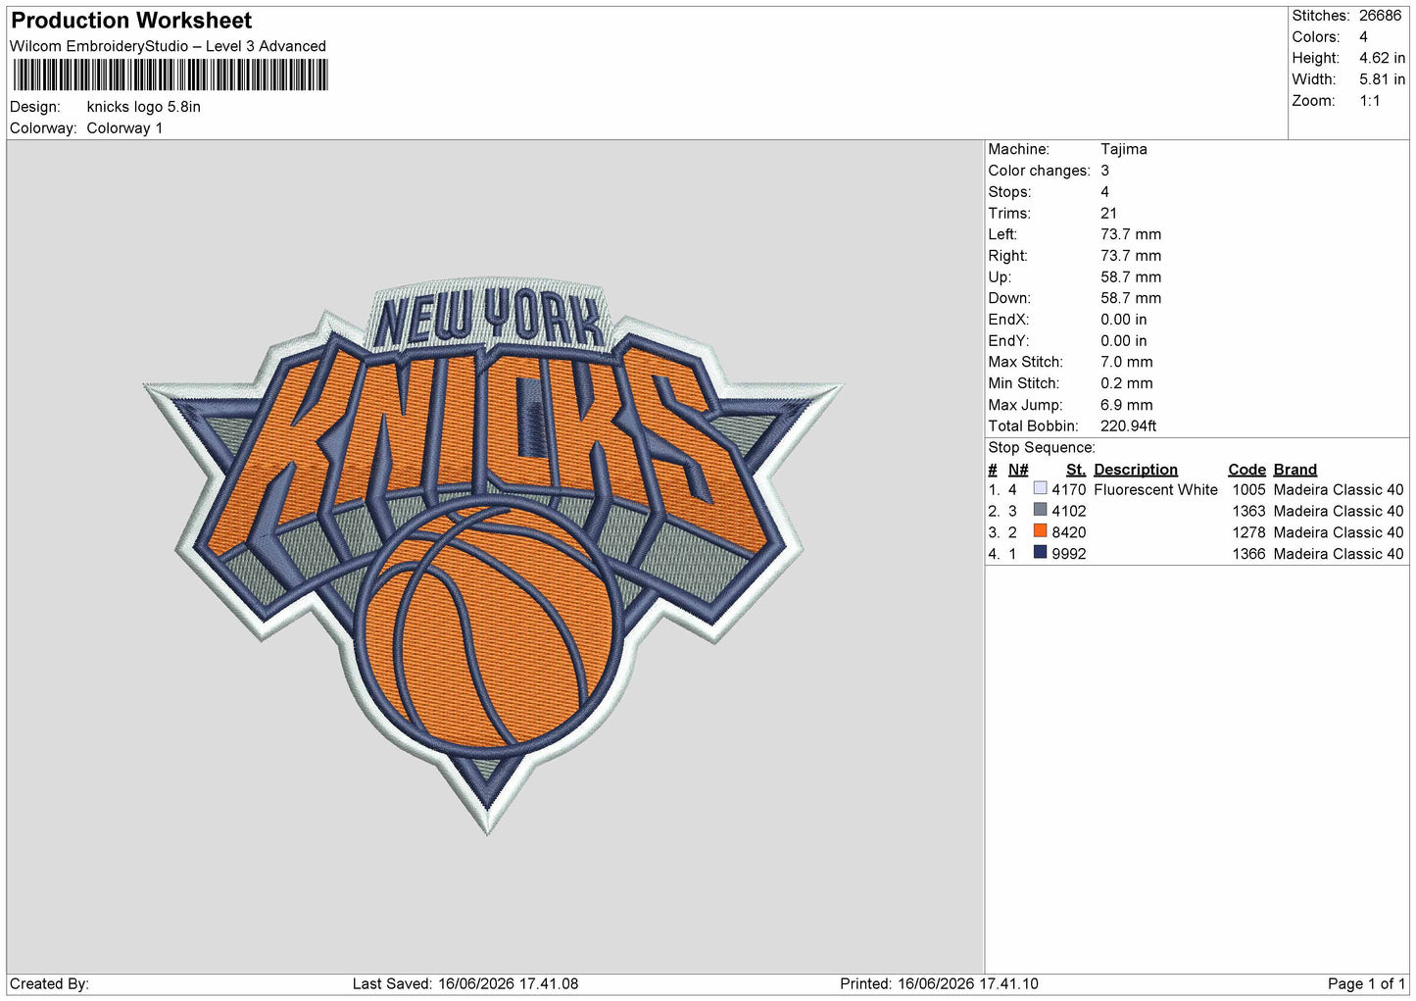The image size is (1416, 1001).
Task: Click the Colors value 4
Action: 1363,37
